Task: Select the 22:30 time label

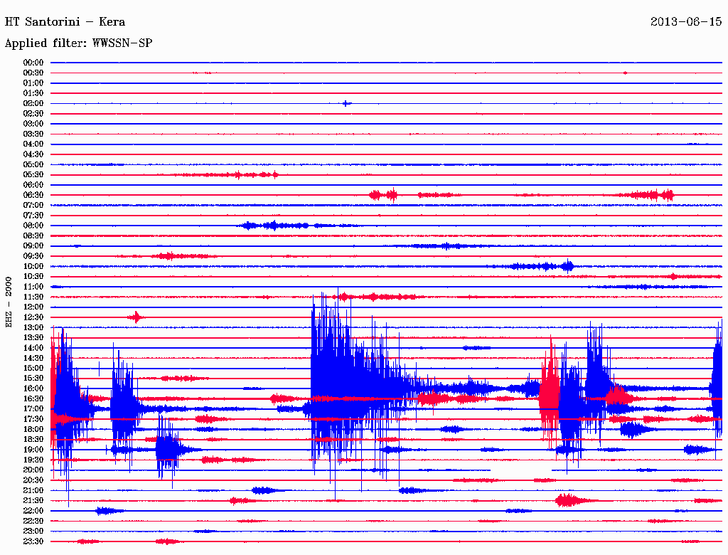Action: click(33, 521)
